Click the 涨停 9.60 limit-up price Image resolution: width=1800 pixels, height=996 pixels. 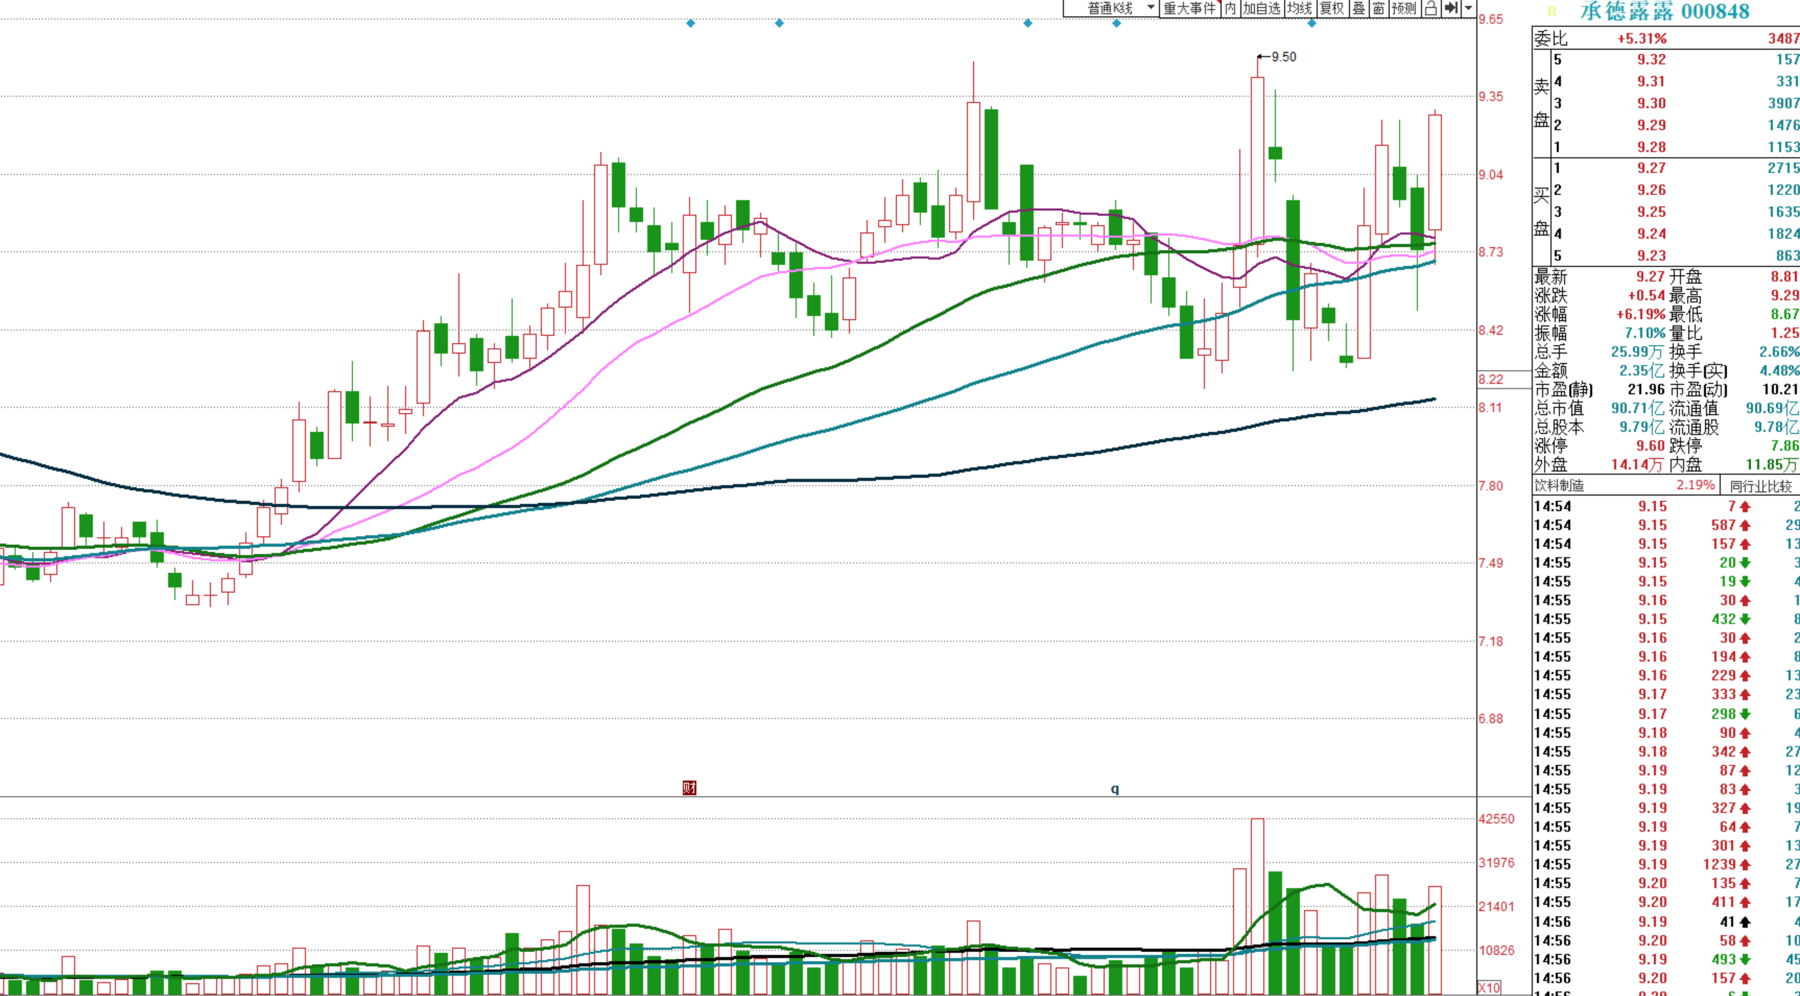click(1650, 446)
